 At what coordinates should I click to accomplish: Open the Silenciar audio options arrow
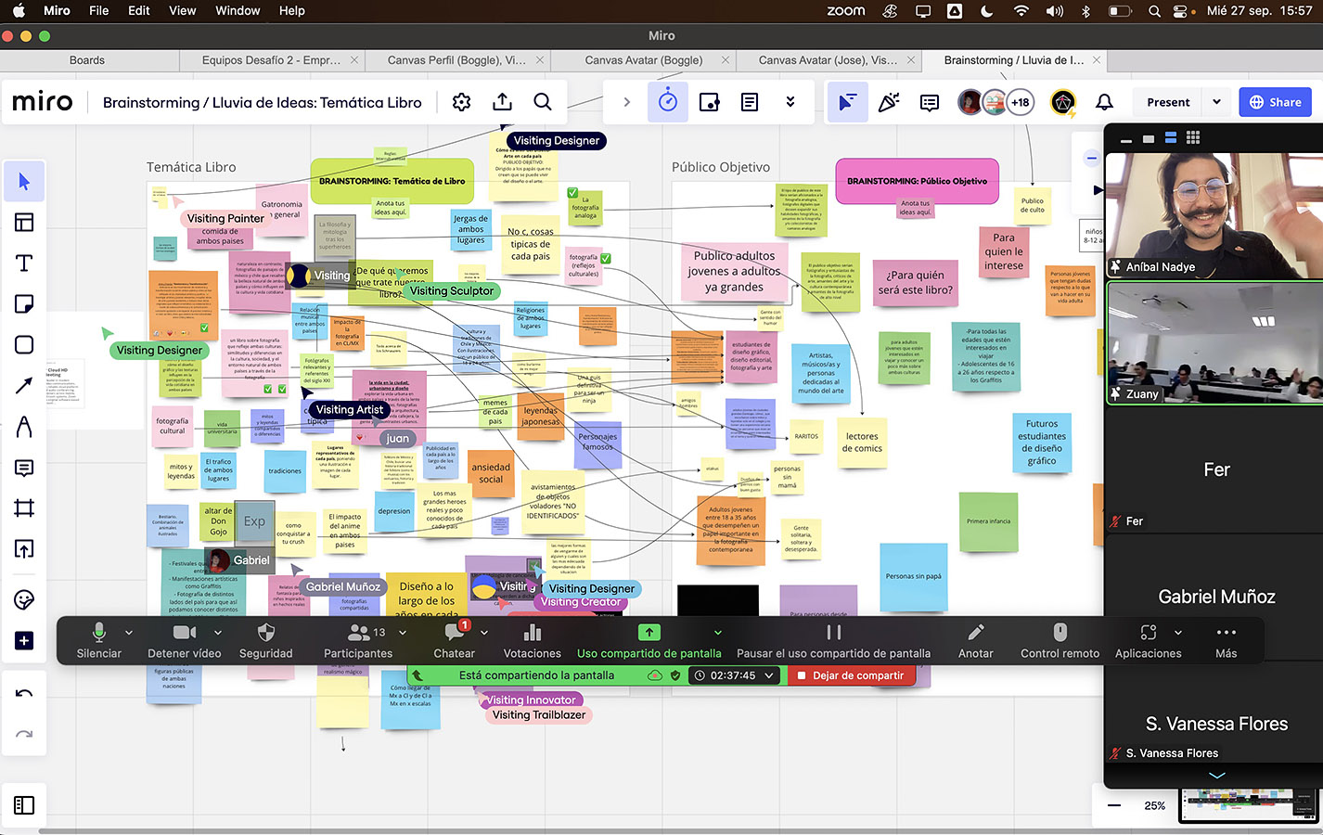[x=129, y=633]
